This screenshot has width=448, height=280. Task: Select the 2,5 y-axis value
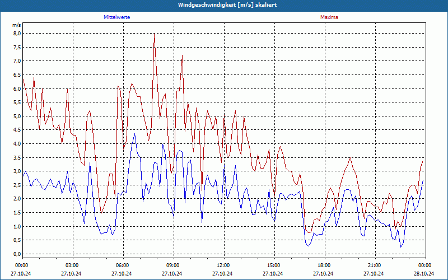pos(17,185)
